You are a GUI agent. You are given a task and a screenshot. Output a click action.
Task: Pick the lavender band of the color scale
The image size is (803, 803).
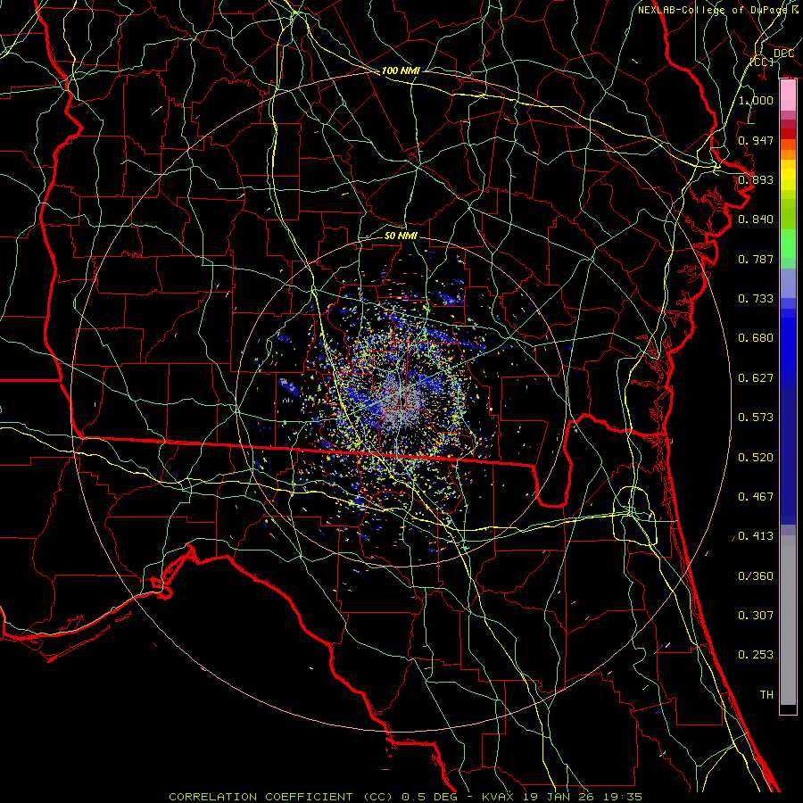tap(788, 283)
